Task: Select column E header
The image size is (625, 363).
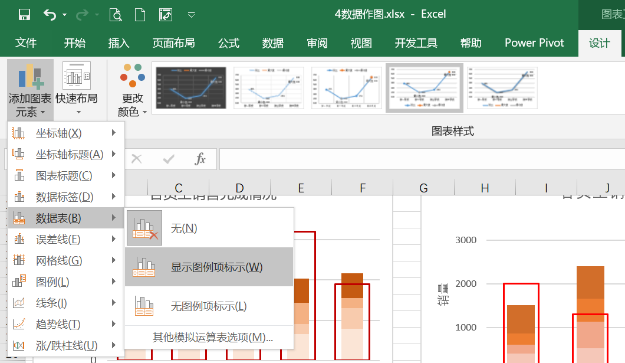Action: (x=301, y=188)
